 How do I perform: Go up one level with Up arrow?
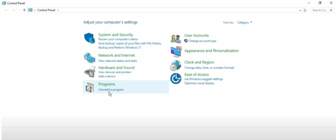click(x=24, y=10)
